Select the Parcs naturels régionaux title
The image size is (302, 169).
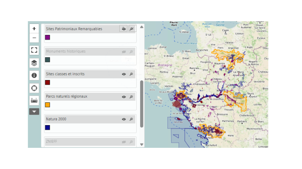pos(67,96)
